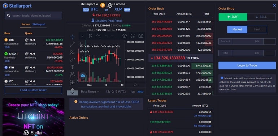Open the price axis settings icon below scale
Image resolution: width=278 pixels, height=136 pixels.
pyautogui.click(x=135, y=85)
